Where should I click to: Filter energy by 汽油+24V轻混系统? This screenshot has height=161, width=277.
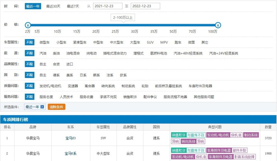(224, 53)
